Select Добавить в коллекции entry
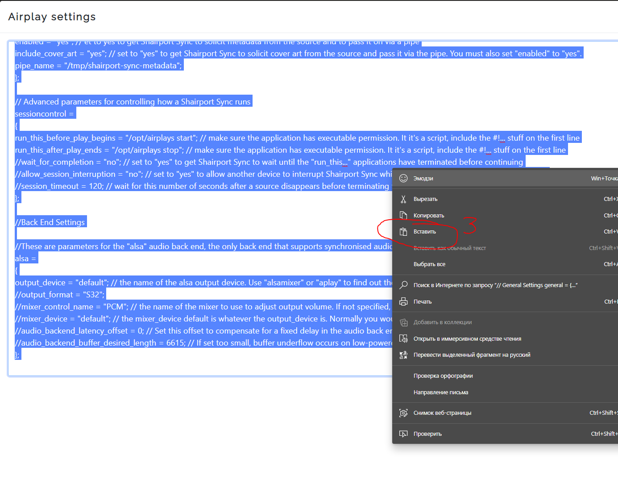The width and height of the screenshot is (618, 484). point(505,322)
